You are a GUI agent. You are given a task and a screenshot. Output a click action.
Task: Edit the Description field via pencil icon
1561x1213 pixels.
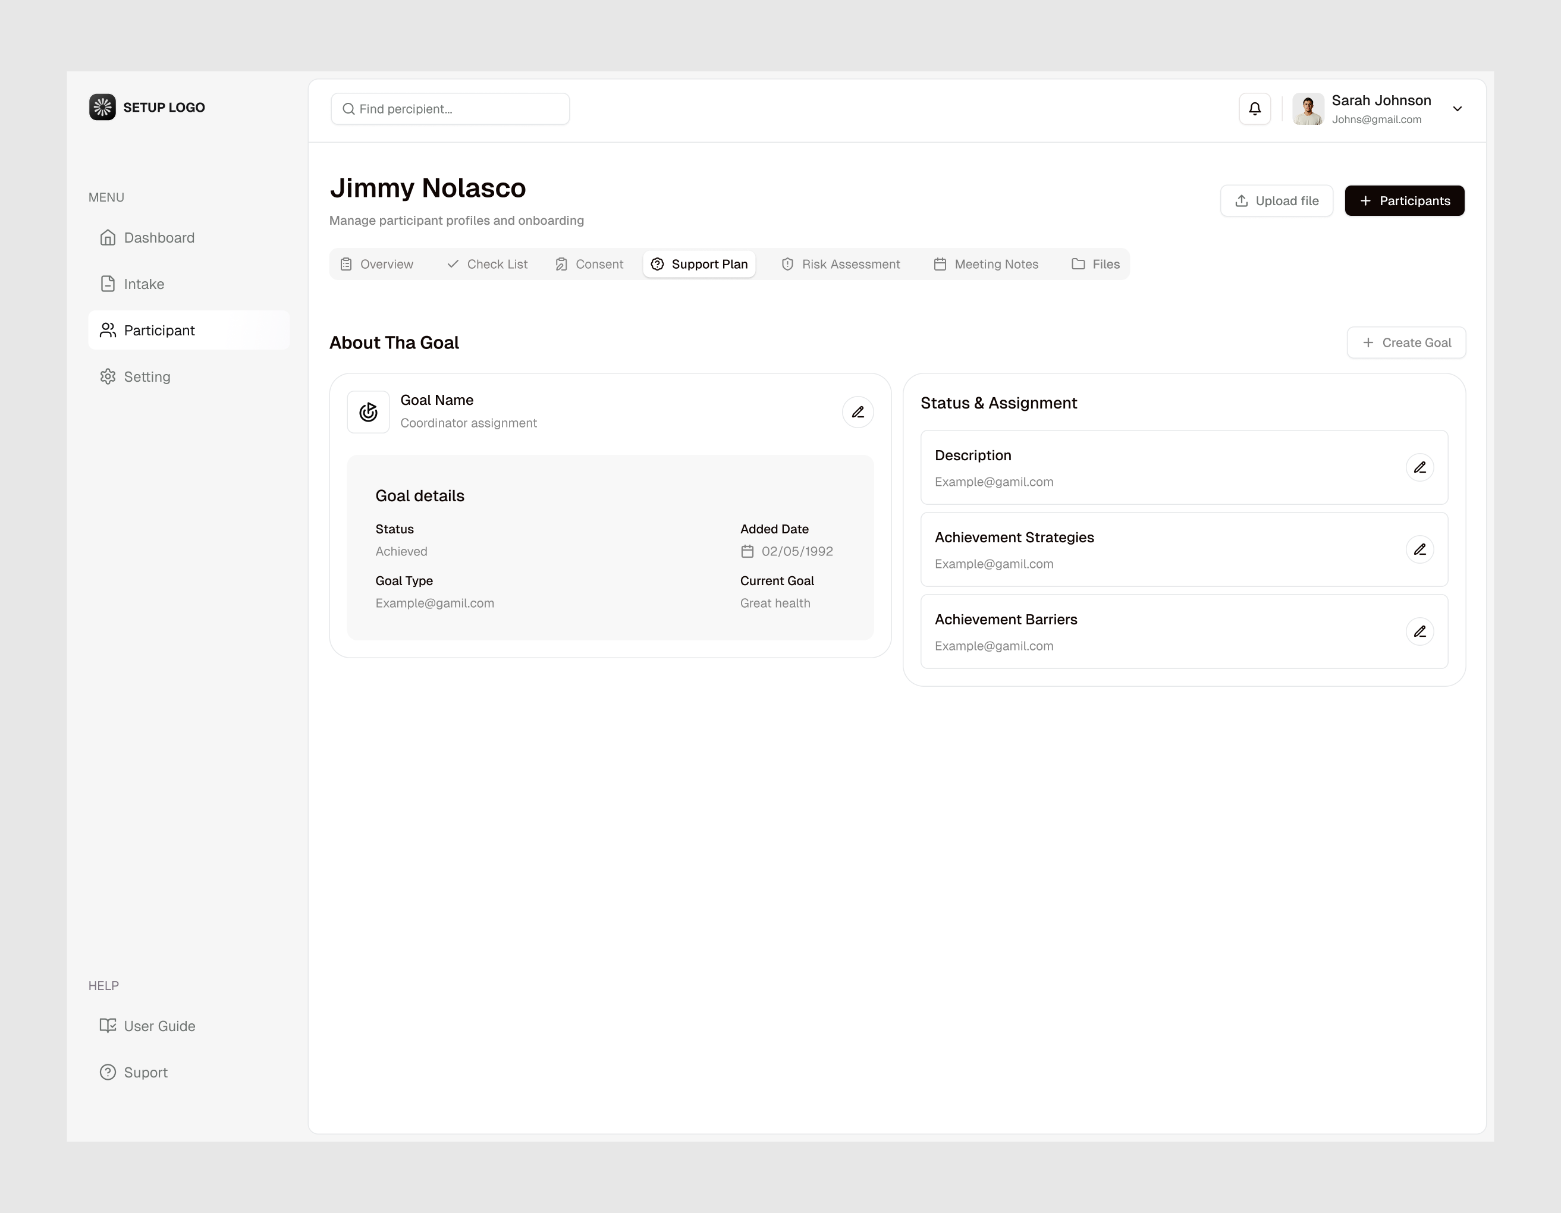point(1420,467)
